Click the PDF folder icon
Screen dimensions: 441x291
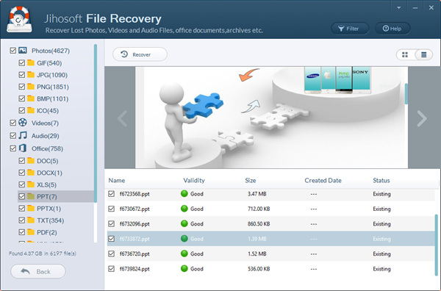[31, 232]
